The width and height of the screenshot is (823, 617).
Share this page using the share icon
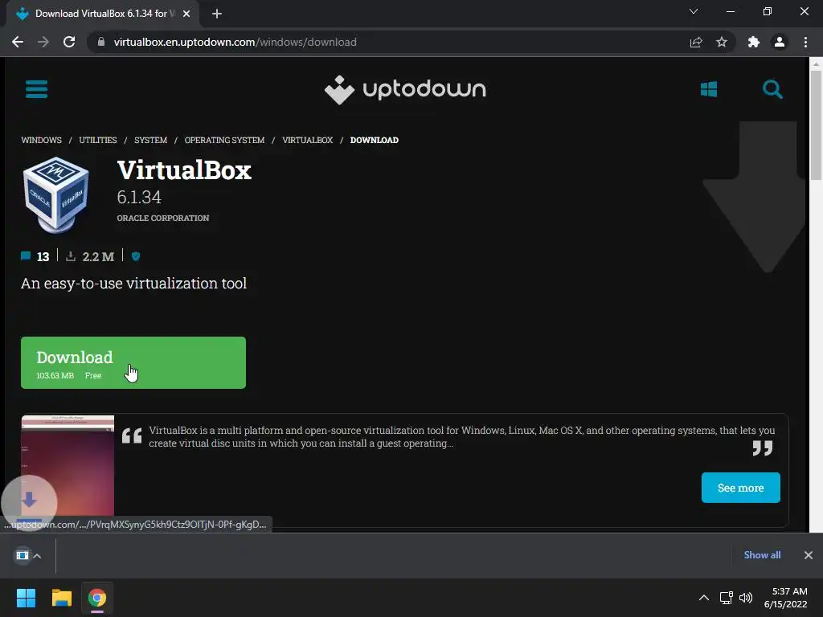[x=696, y=42]
